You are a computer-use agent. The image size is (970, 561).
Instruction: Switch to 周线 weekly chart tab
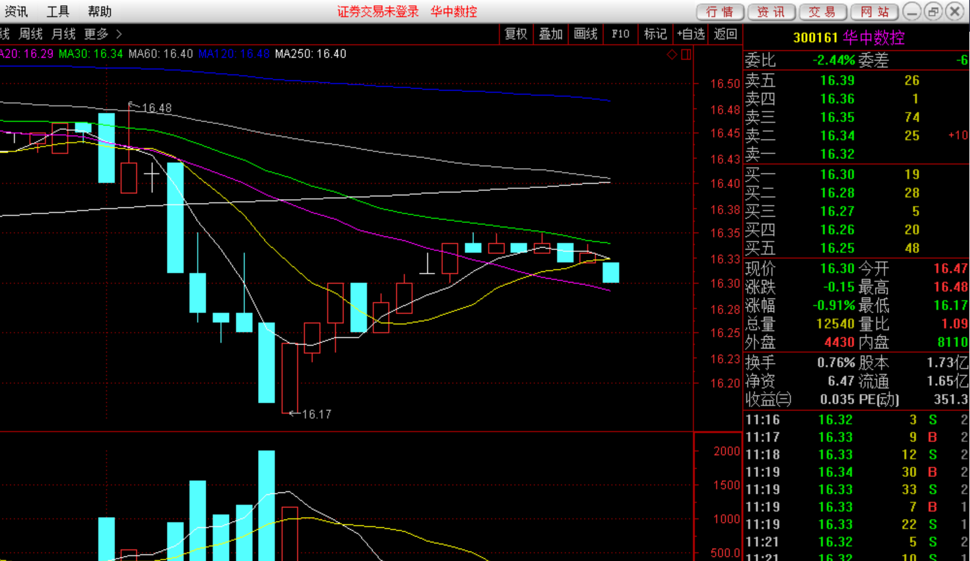point(30,34)
